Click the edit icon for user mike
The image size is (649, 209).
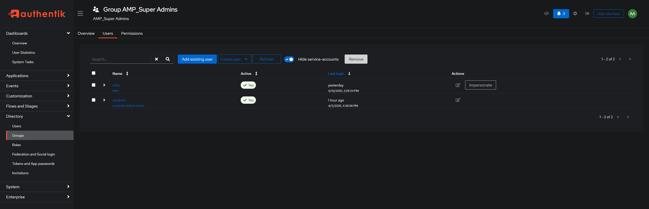(x=458, y=85)
